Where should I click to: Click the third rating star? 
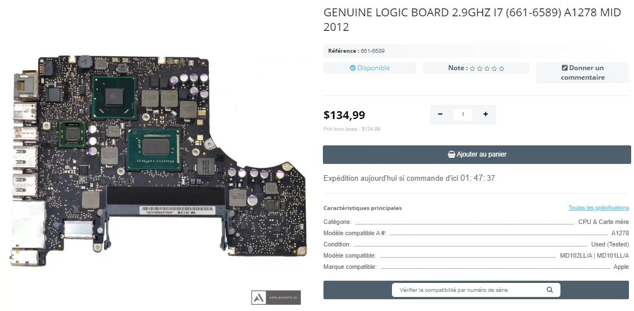pos(487,68)
